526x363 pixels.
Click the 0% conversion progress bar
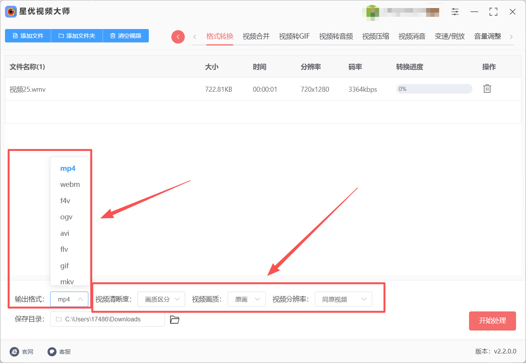point(434,89)
